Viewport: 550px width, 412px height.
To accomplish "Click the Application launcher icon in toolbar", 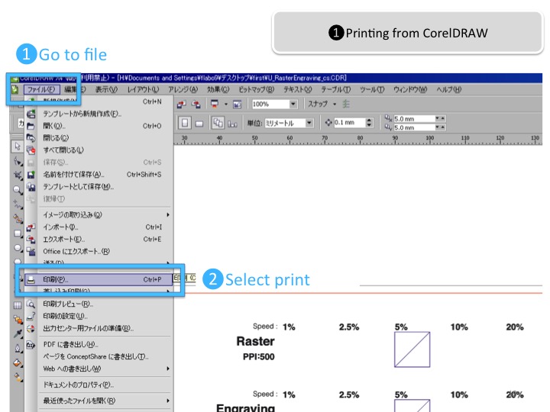I will 215,104.
